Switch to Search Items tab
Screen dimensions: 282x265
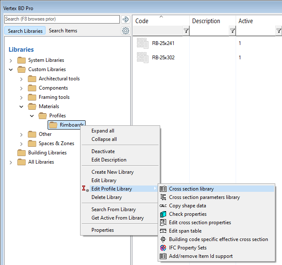click(63, 31)
